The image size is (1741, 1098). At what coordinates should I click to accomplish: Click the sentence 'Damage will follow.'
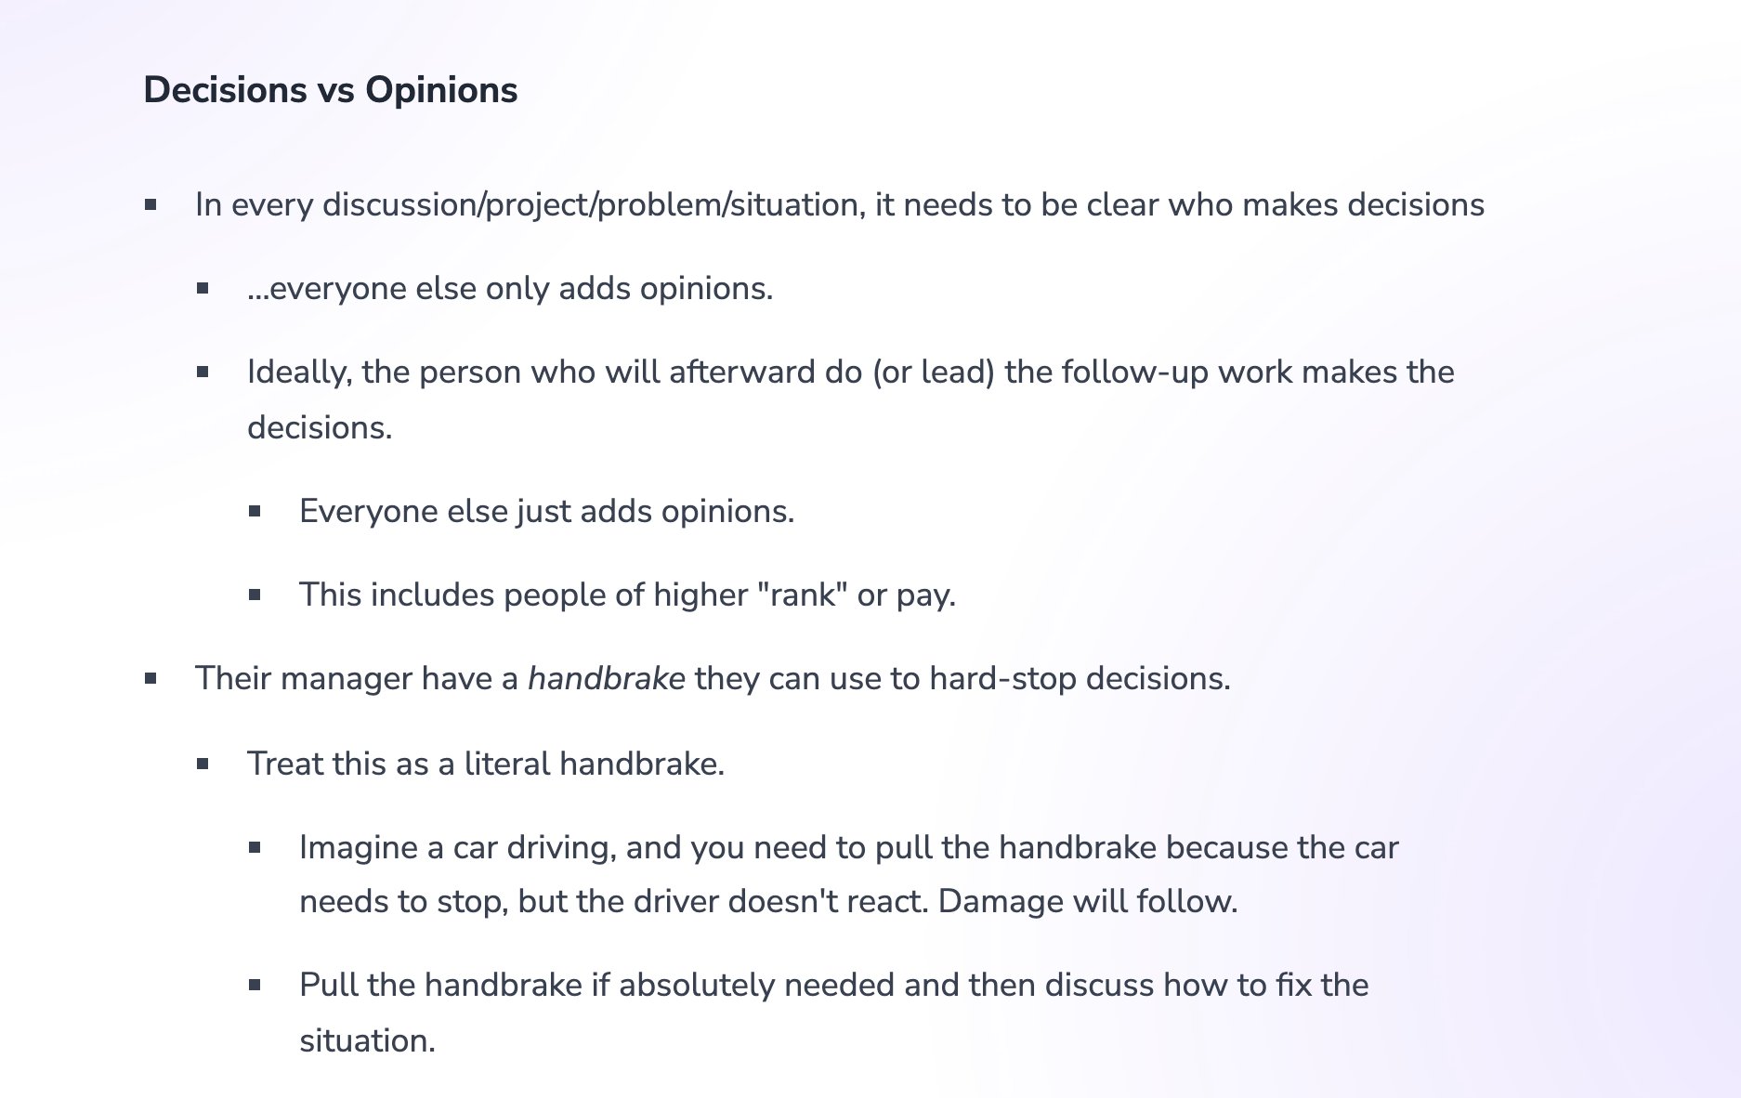click(x=1088, y=901)
